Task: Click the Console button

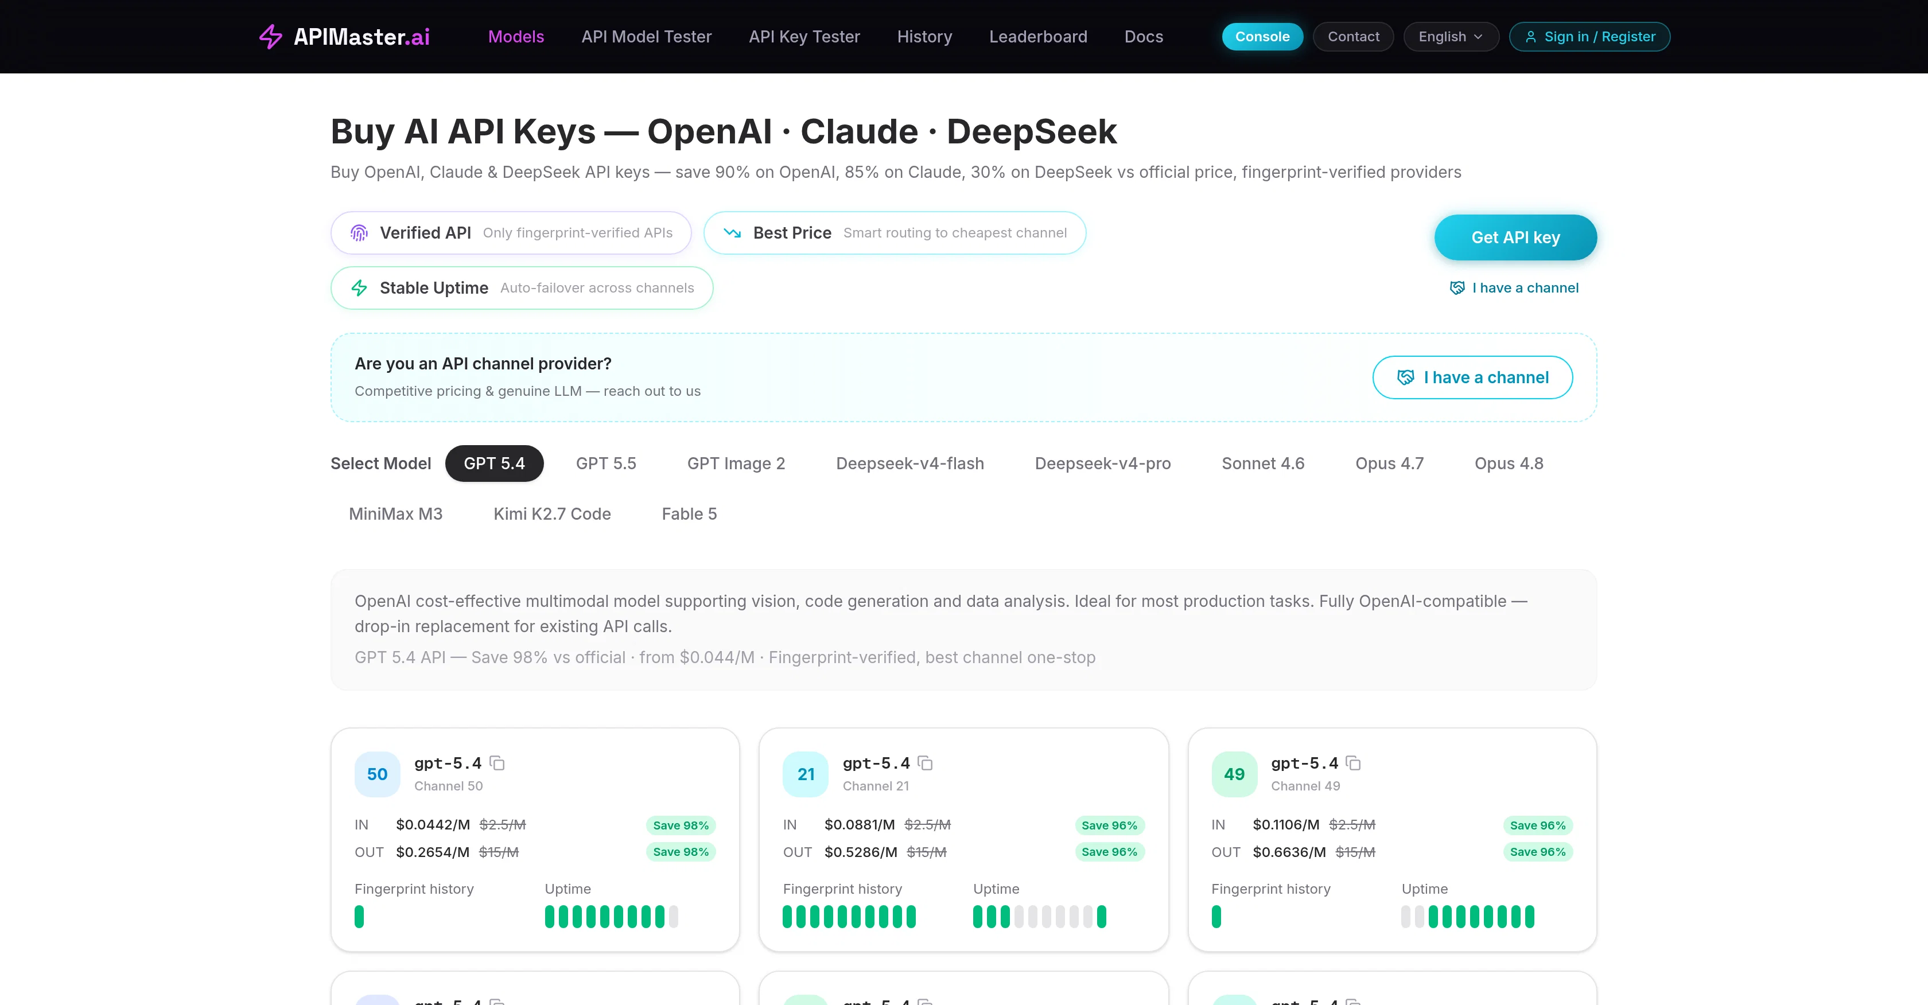Action: pos(1262,37)
